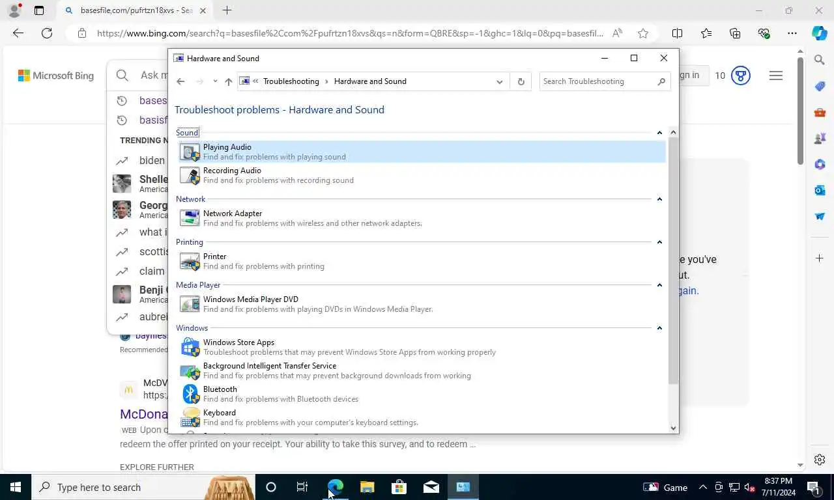Open Edge tab actions menu
The image size is (834, 500).
pos(39,10)
